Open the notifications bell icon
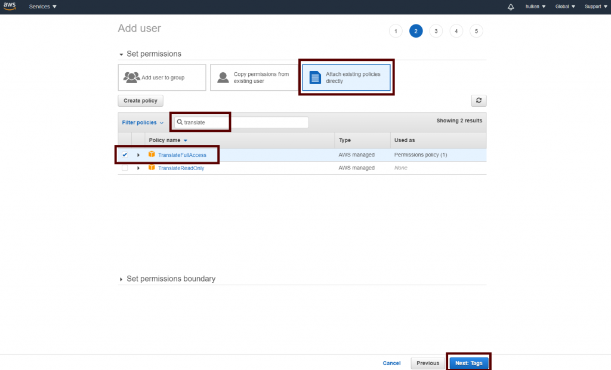Screen dimensions: 611x370 511,7
